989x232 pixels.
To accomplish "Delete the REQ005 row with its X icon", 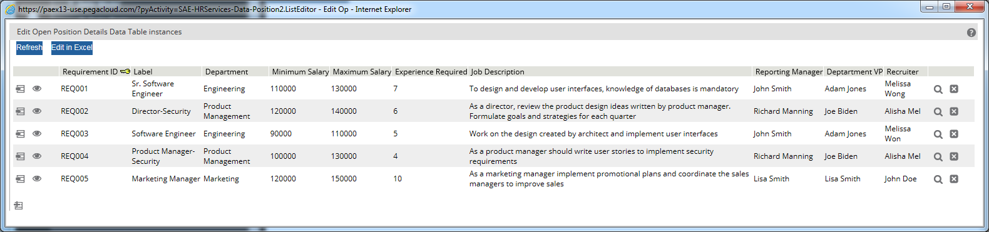I will pos(954,179).
